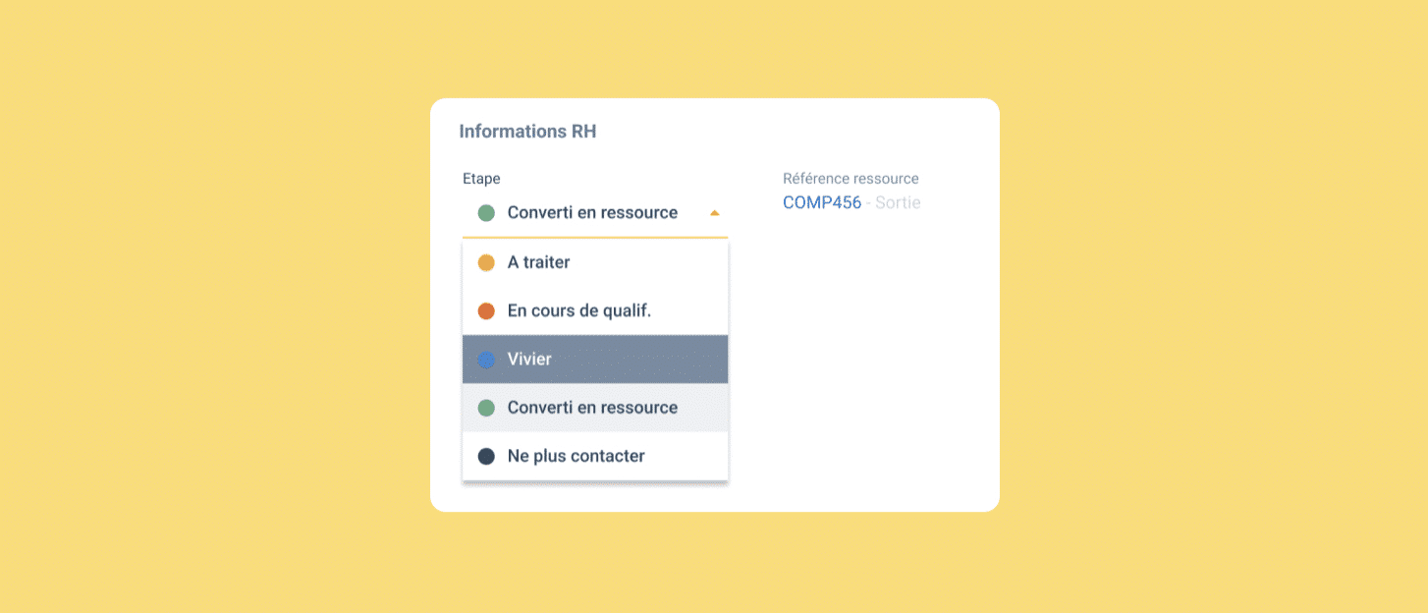Image resolution: width=1428 pixels, height=613 pixels.
Task: Pick Converti en ressource in list
Action: [595, 407]
